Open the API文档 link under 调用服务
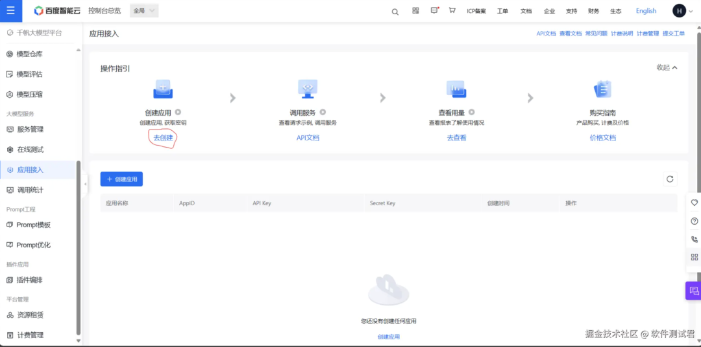 pos(308,138)
